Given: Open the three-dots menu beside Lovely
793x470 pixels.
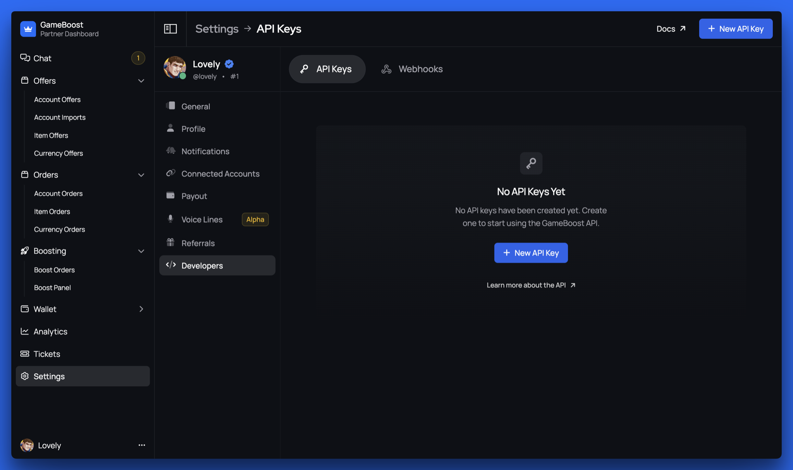Looking at the screenshot, I should (142, 445).
